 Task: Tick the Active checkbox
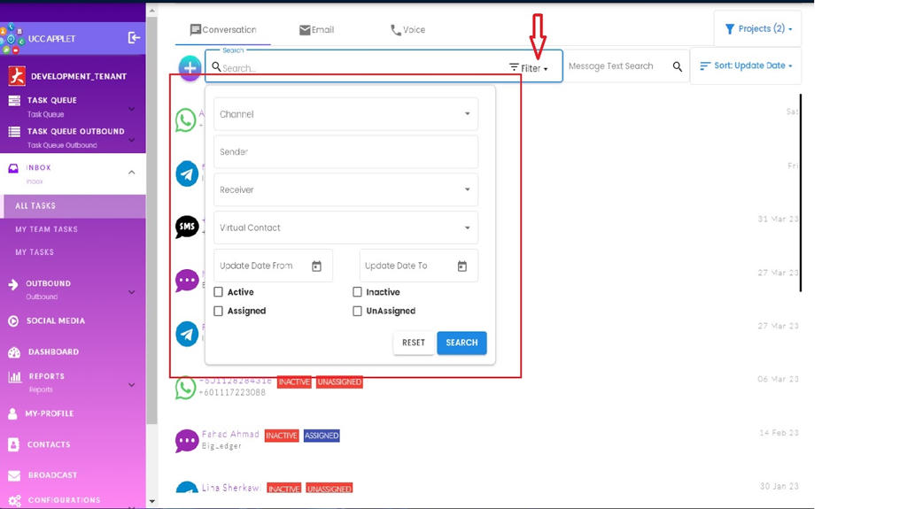tap(219, 292)
